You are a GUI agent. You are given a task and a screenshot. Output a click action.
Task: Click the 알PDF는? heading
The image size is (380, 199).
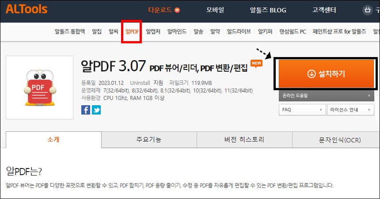tap(24, 171)
